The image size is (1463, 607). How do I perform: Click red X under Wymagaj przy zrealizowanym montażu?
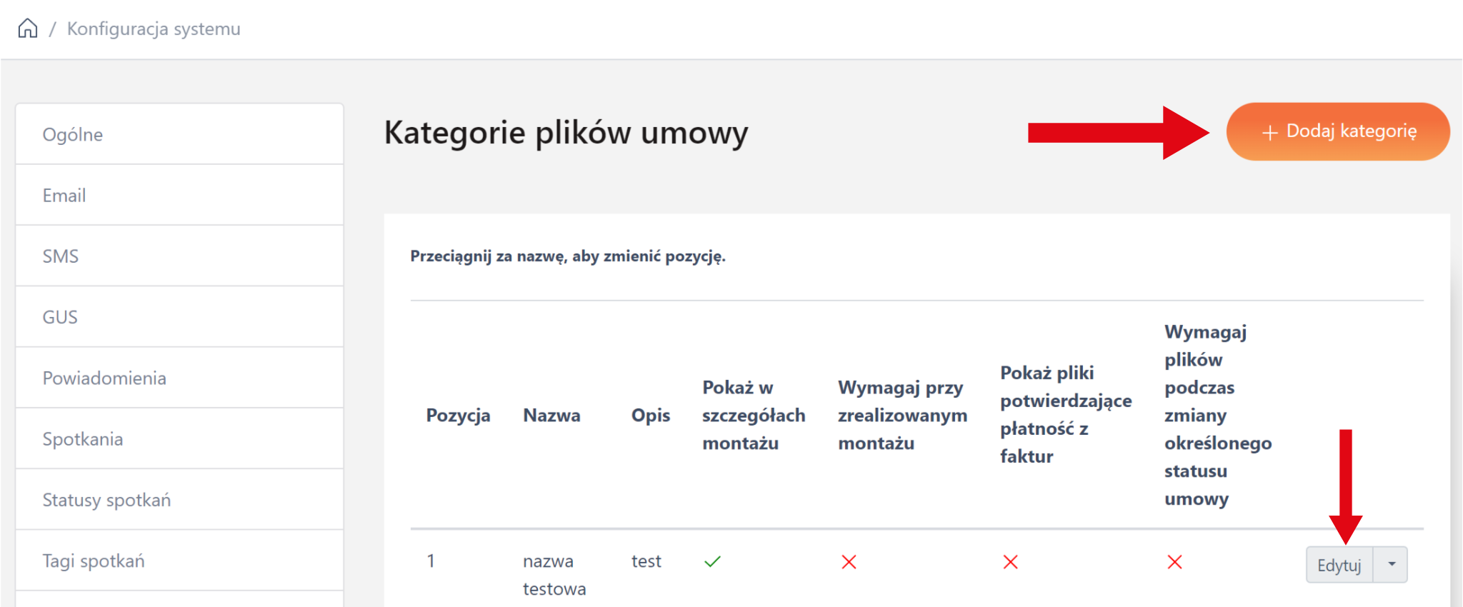point(849,562)
